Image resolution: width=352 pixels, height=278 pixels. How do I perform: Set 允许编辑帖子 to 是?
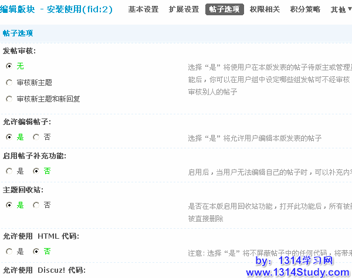9,137
